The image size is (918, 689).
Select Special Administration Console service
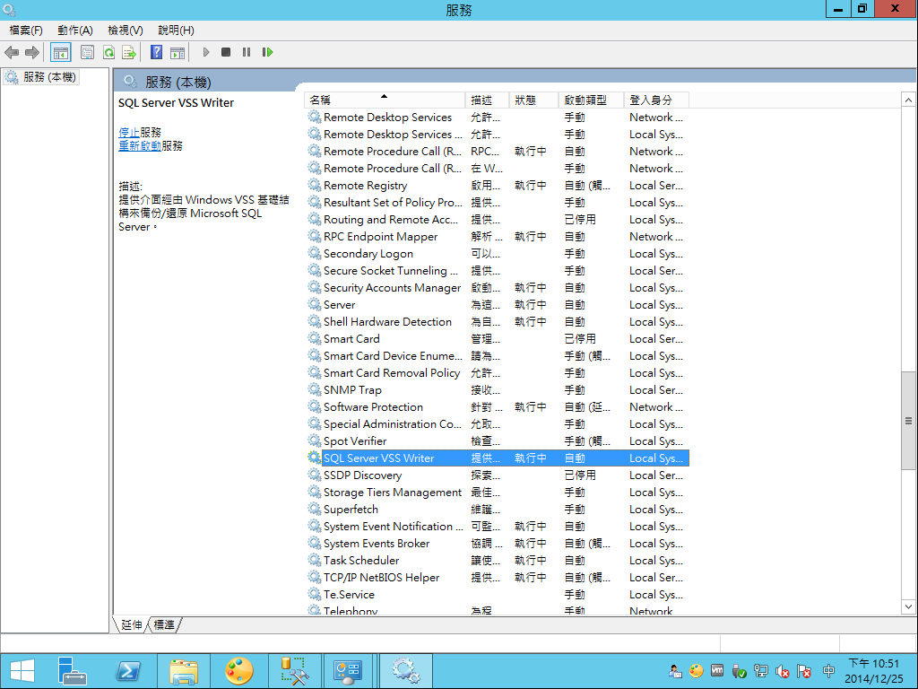pos(498,423)
